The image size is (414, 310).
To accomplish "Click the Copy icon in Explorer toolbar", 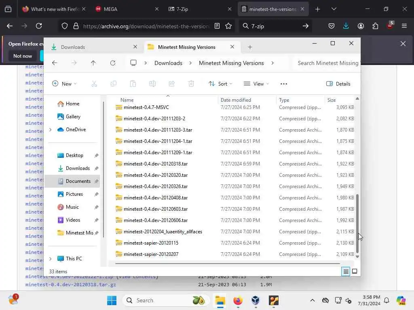I will 114,84.
